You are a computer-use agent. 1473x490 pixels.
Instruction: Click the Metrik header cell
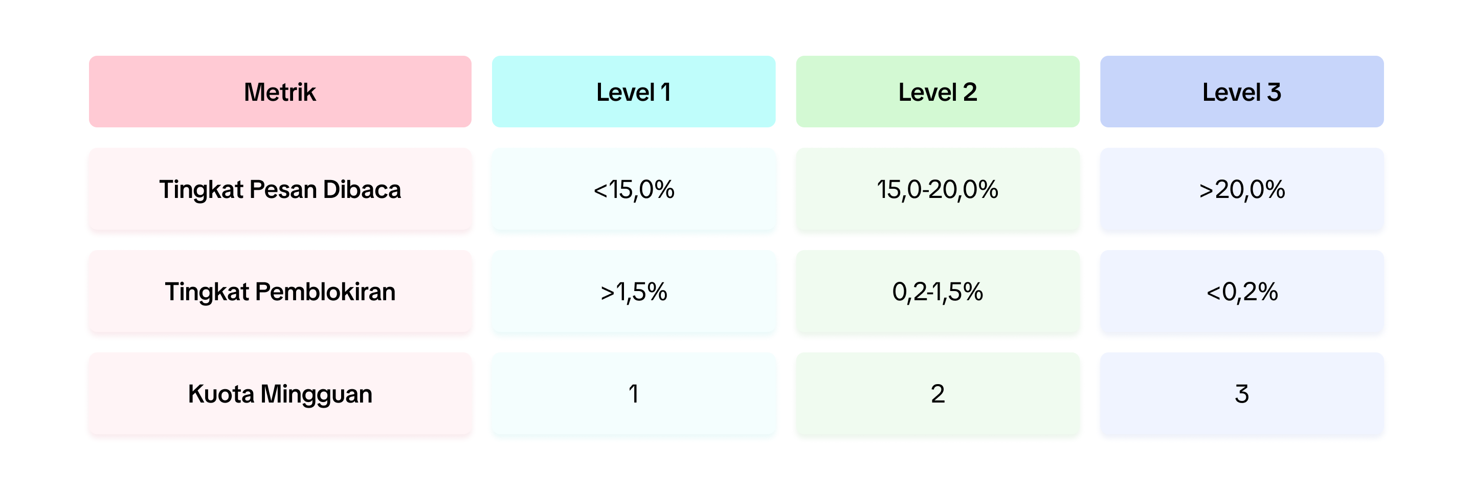coord(280,92)
